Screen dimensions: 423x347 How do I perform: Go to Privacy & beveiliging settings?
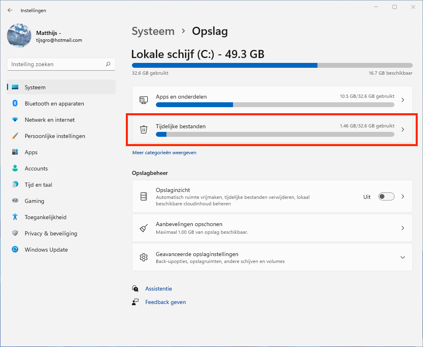click(x=51, y=233)
